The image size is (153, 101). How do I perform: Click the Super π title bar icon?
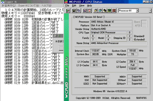pyautogui.click(x=3, y=2)
